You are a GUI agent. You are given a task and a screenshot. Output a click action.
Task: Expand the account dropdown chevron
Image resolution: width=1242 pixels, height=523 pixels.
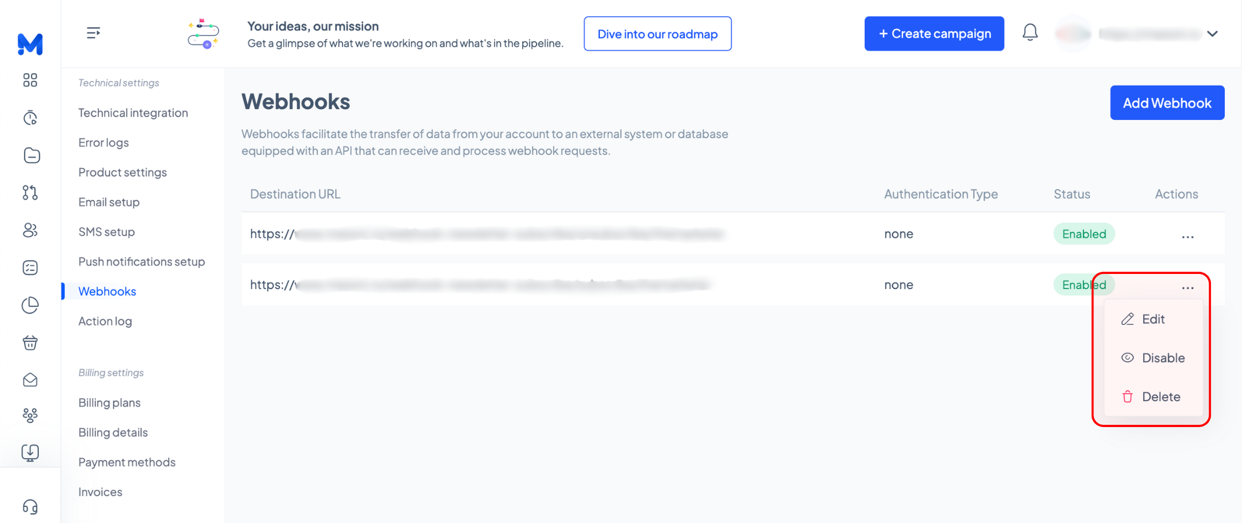click(1213, 34)
